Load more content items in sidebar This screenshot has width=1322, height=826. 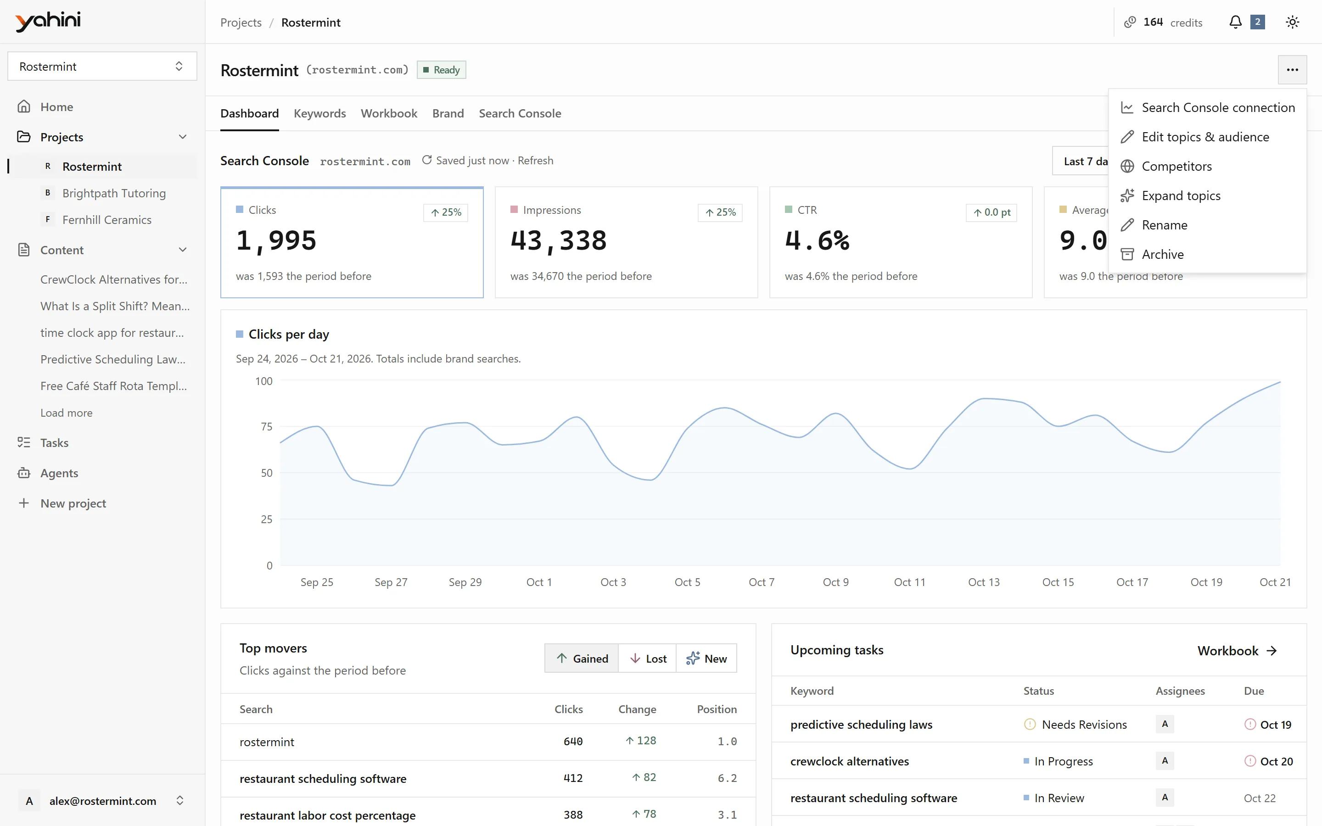tap(66, 413)
